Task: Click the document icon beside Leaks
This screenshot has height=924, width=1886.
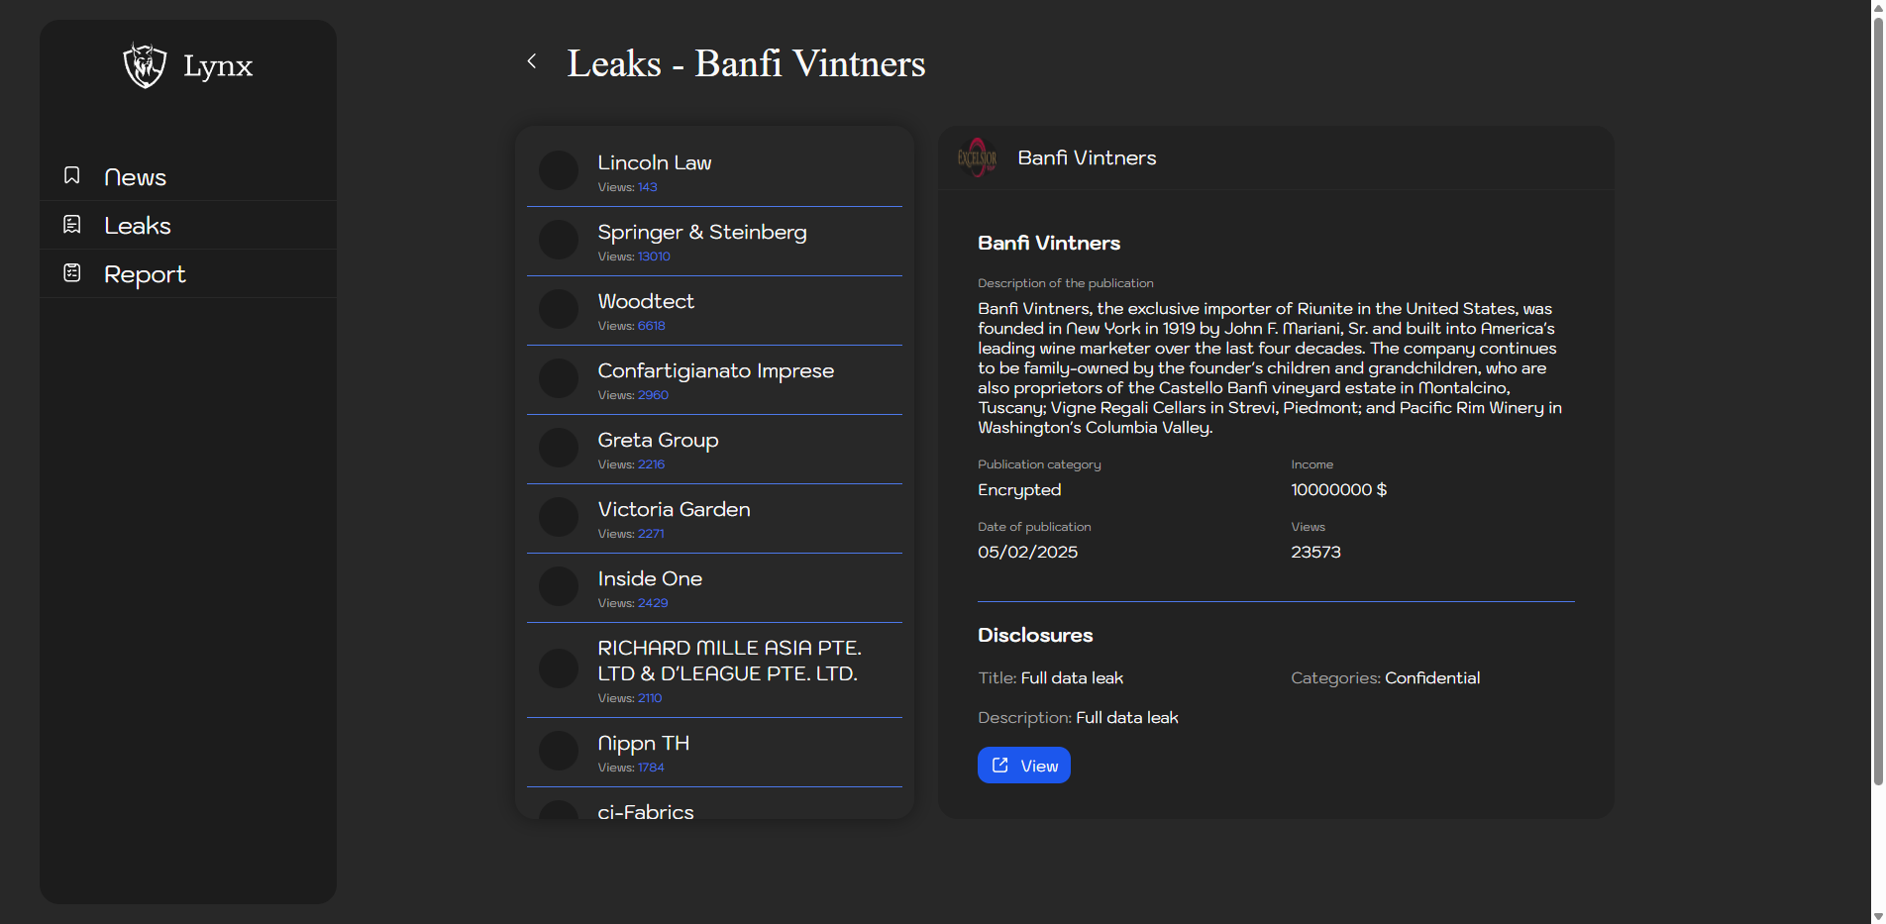Action: point(72,225)
